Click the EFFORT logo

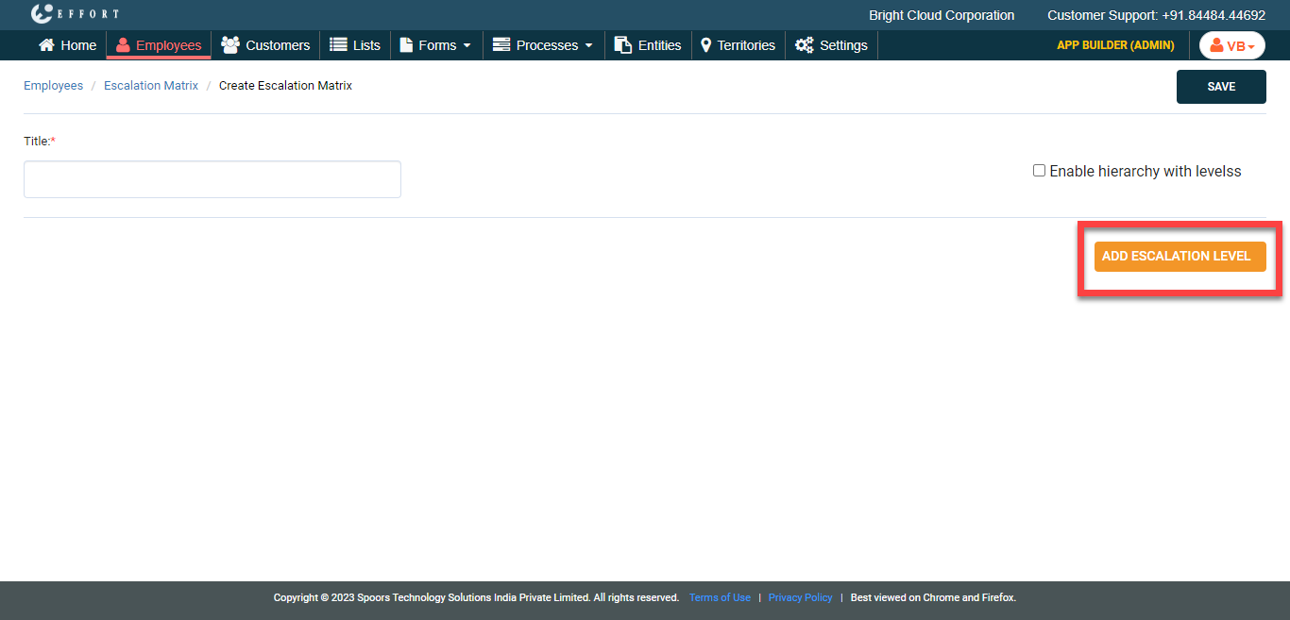coord(75,14)
